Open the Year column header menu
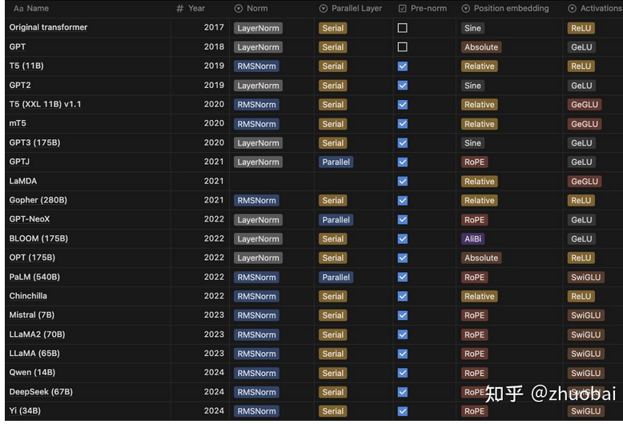This screenshot has width=623, height=424. [200, 8]
